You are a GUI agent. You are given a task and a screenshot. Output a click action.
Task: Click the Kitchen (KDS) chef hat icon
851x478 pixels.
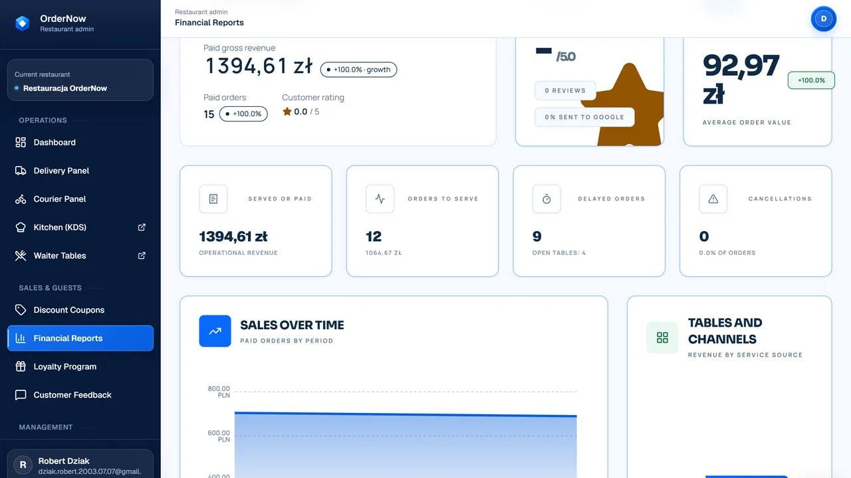21,227
